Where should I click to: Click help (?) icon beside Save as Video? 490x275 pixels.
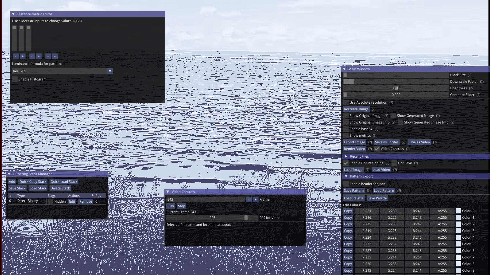435,142
